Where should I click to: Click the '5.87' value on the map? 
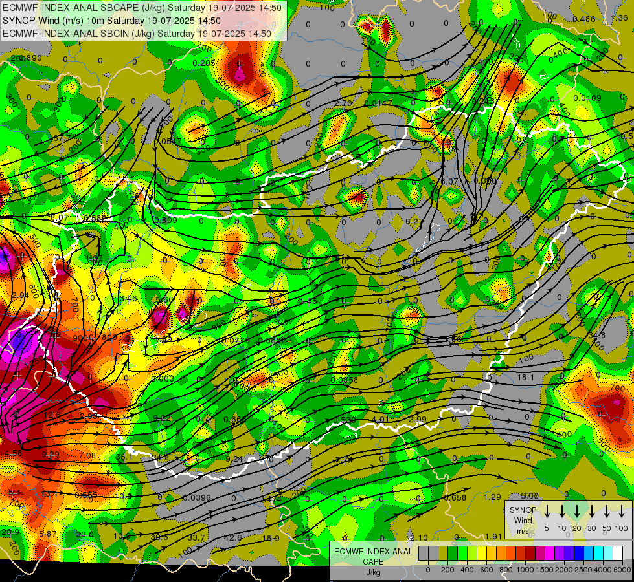coord(48,533)
